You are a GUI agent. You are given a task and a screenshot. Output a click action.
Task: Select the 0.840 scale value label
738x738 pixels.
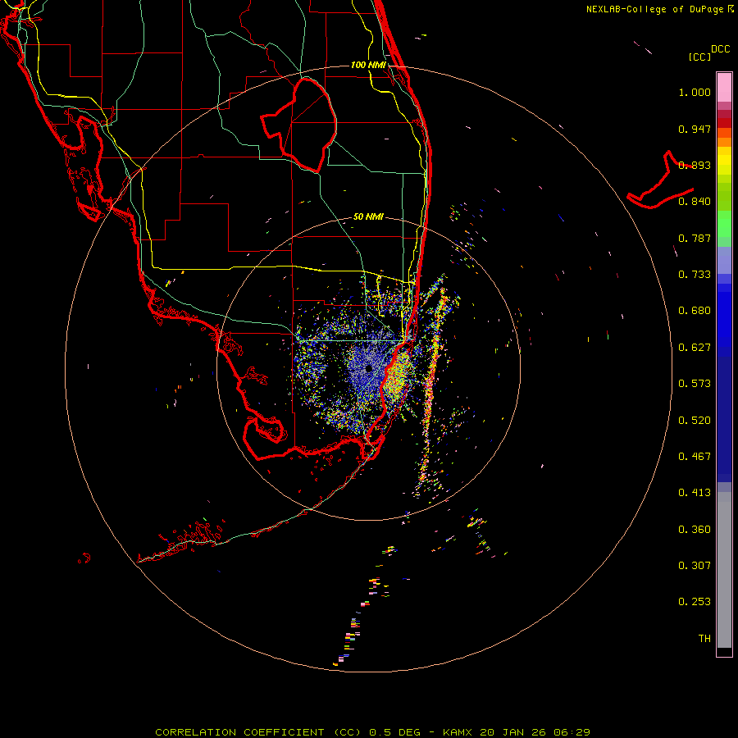point(695,202)
